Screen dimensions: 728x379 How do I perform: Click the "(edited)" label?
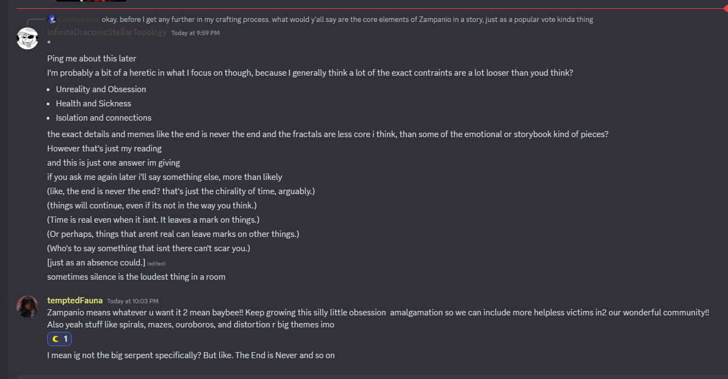[156, 263]
